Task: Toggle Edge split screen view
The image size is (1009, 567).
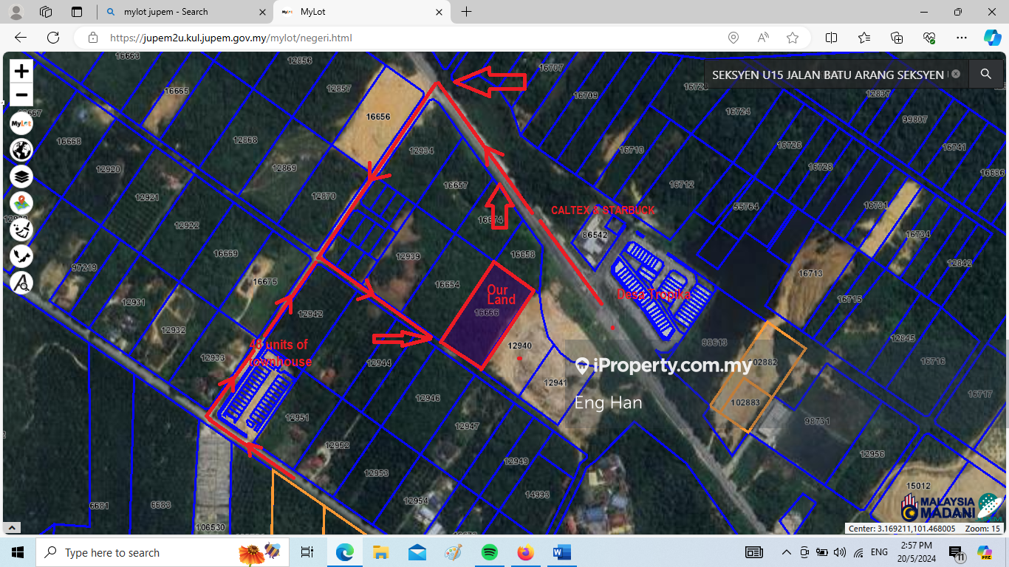Action: [831, 38]
